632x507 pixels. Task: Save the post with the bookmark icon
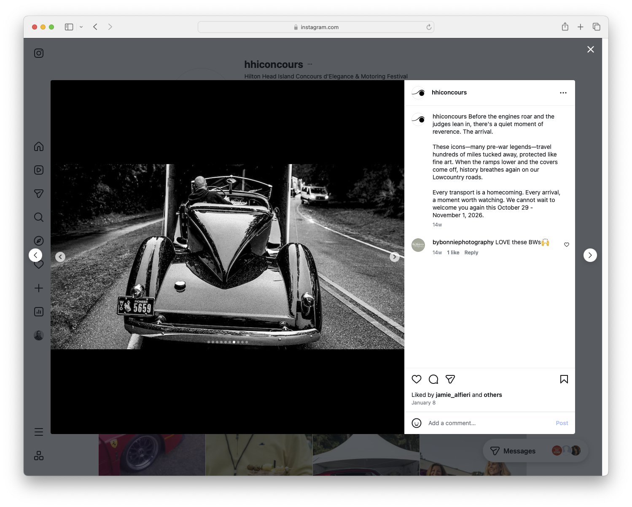tap(564, 379)
